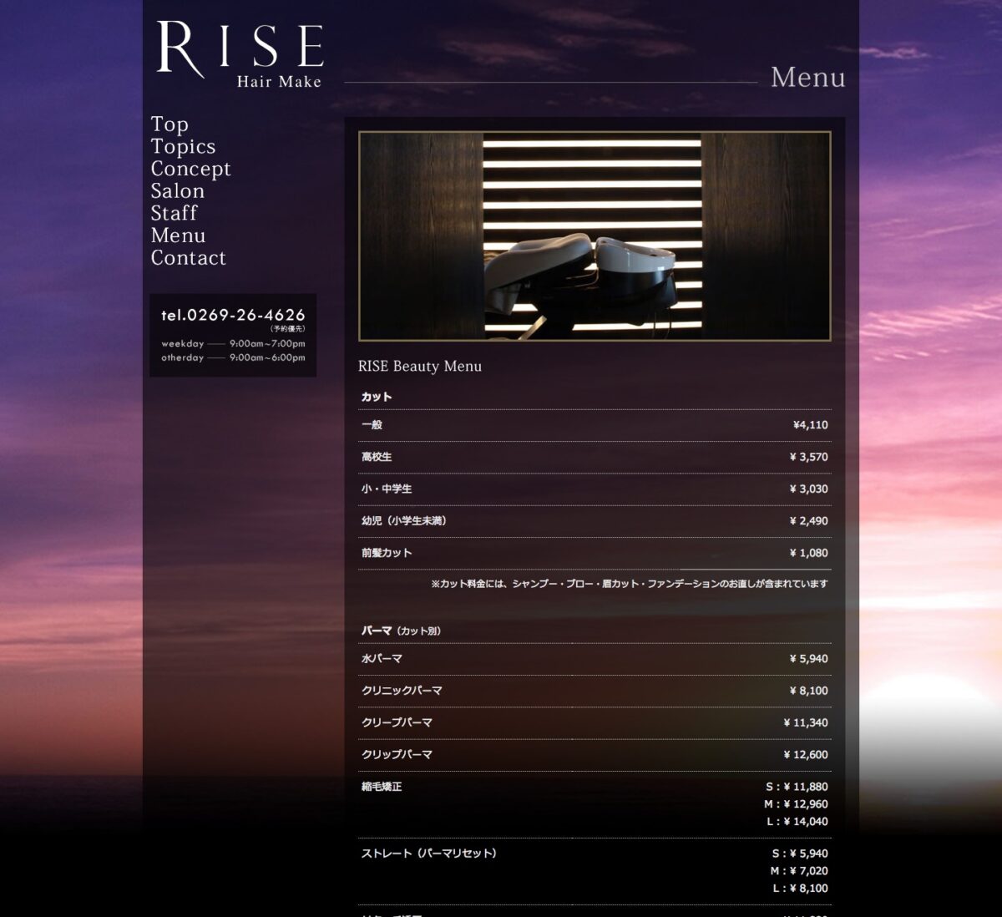
Task: Click the RISE Beauty Menu heading
Action: click(x=419, y=367)
